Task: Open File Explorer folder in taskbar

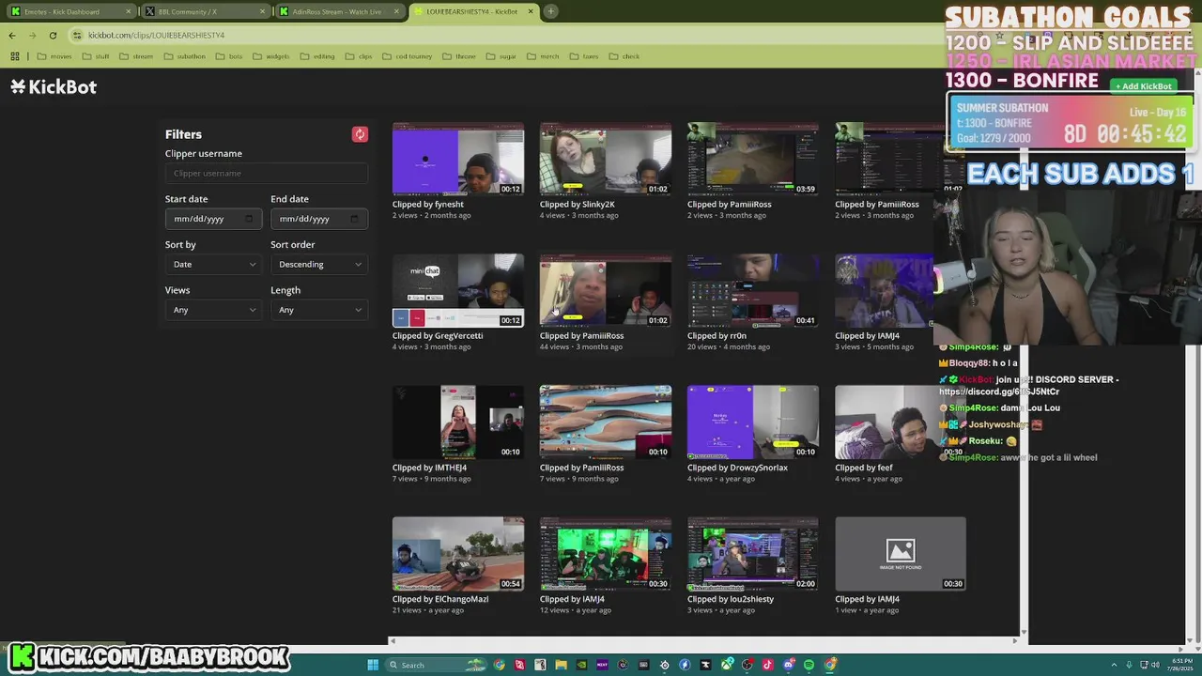Action: coord(561,665)
